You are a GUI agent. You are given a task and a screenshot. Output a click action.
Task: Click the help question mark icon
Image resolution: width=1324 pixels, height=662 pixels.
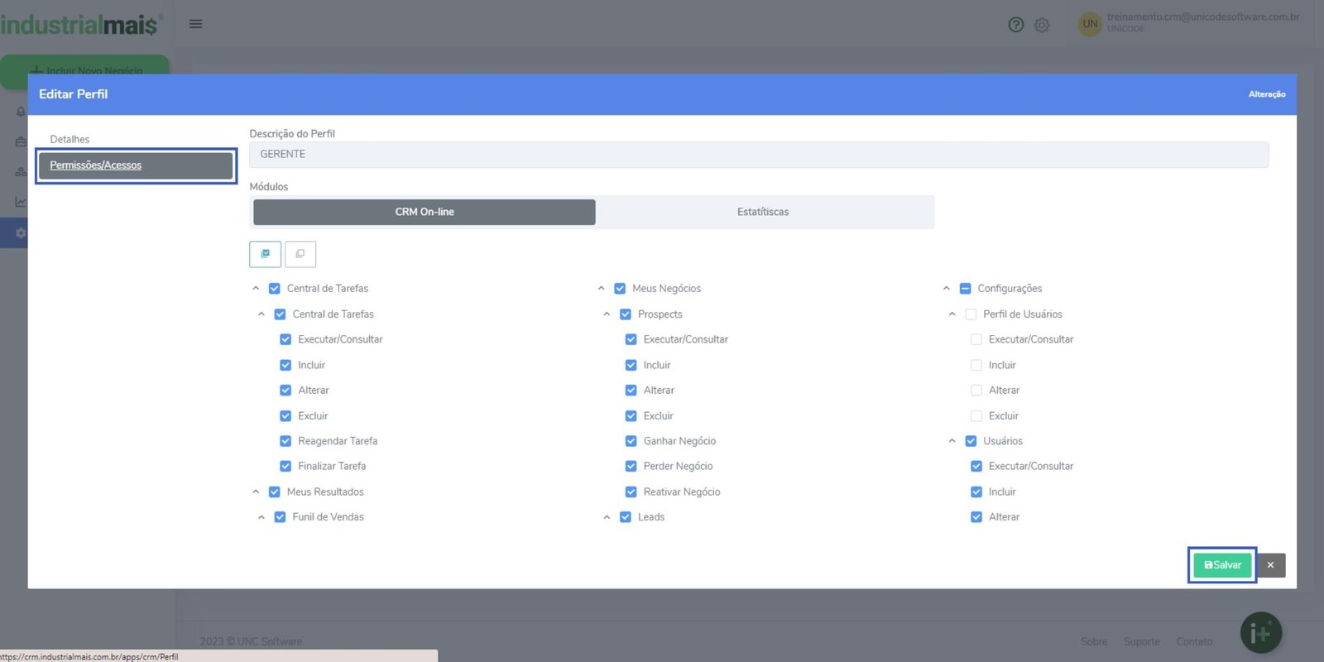(x=1015, y=25)
